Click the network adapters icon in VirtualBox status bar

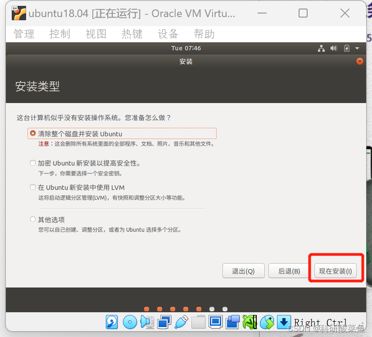click(x=164, y=322)
